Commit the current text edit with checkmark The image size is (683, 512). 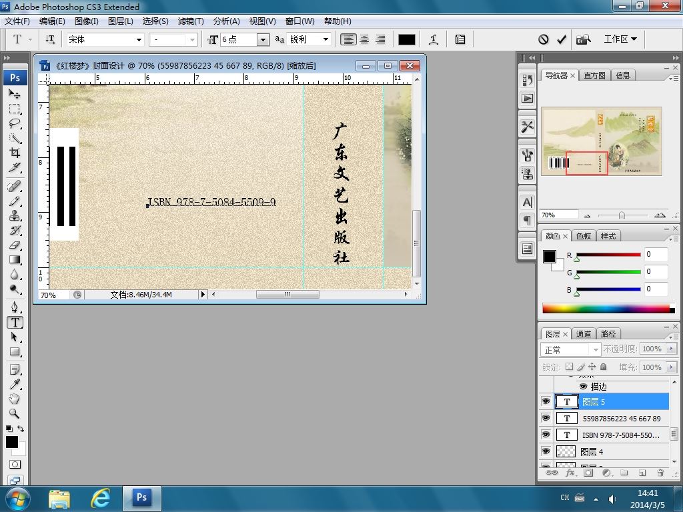(x=562, y=39)
